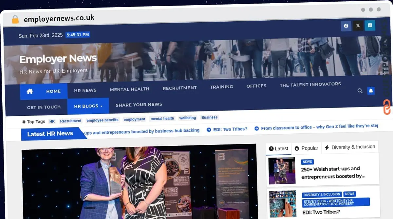
Task: Click NEWS badge beside Diversity & Inclusion badge
Action: [350, 194]
